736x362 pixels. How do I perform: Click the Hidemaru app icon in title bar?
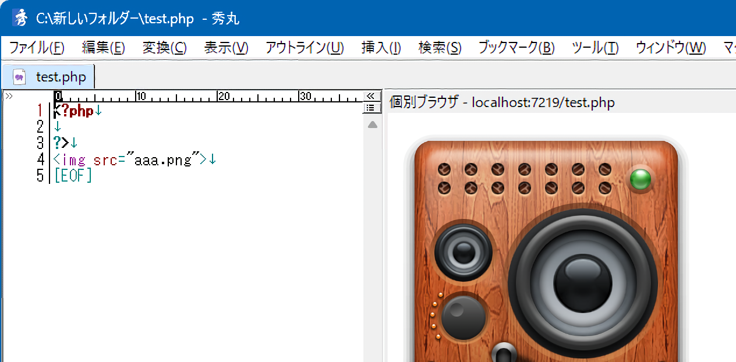point(20,18)
